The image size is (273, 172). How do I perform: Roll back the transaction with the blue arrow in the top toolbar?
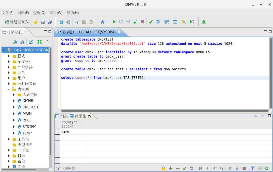[158, 22]
